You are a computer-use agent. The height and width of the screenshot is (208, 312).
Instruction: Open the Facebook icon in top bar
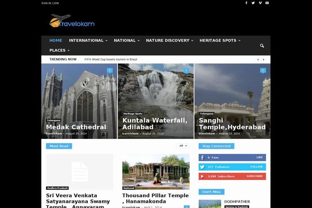click(x=246, y=3)
